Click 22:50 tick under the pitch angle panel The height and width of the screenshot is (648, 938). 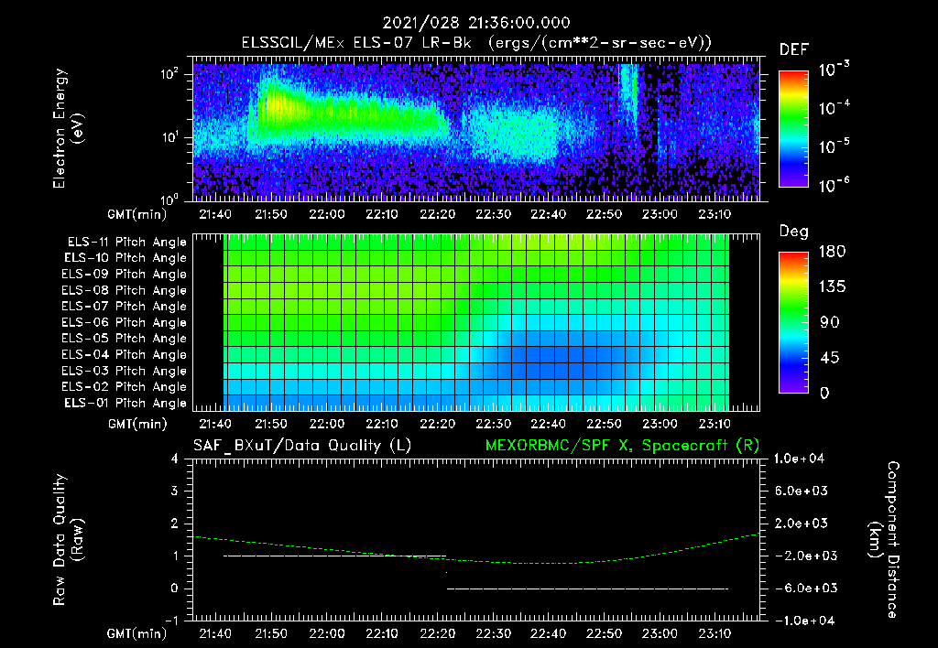tap(605, 424)
